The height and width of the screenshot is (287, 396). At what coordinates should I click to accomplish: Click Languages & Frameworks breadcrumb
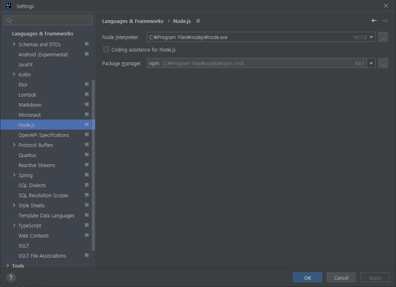tap(132, 21)
